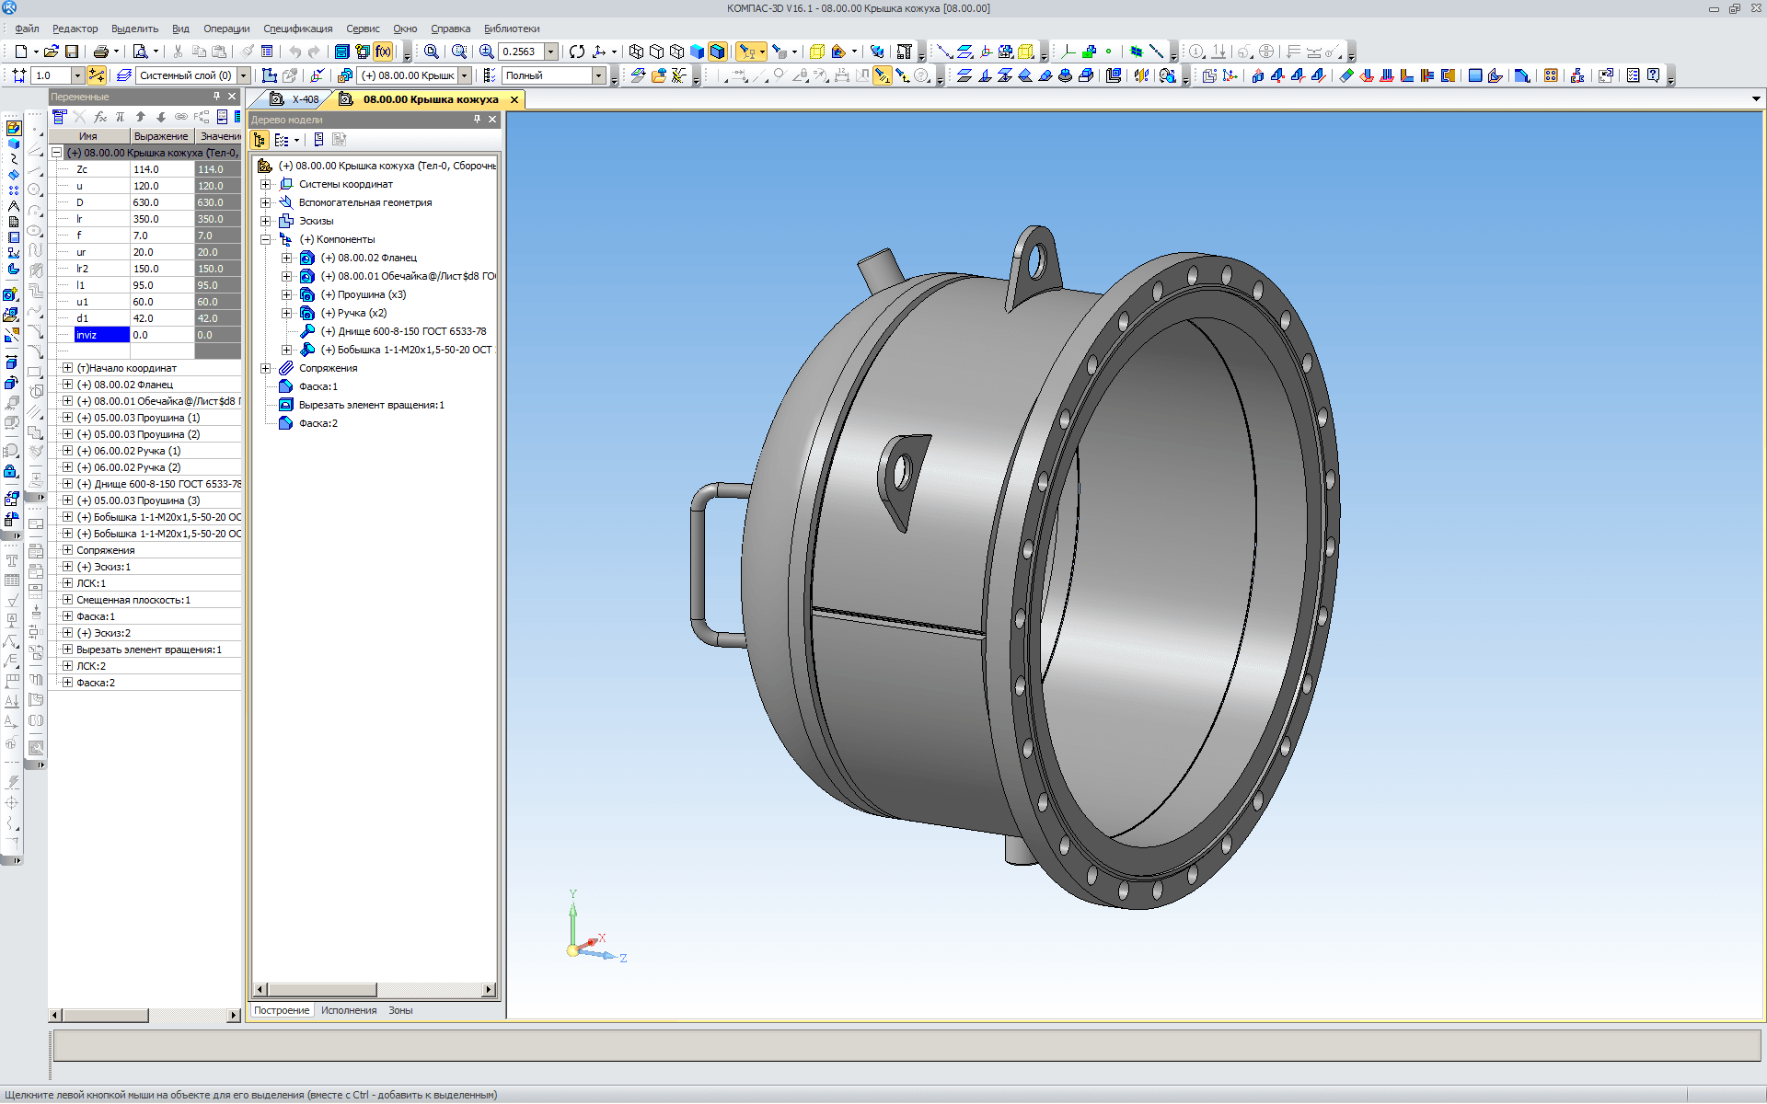This screenshot has width=1767, height=1104.
Task: Click the Help question-mark toolbar icon
Action: (1653, 75)
